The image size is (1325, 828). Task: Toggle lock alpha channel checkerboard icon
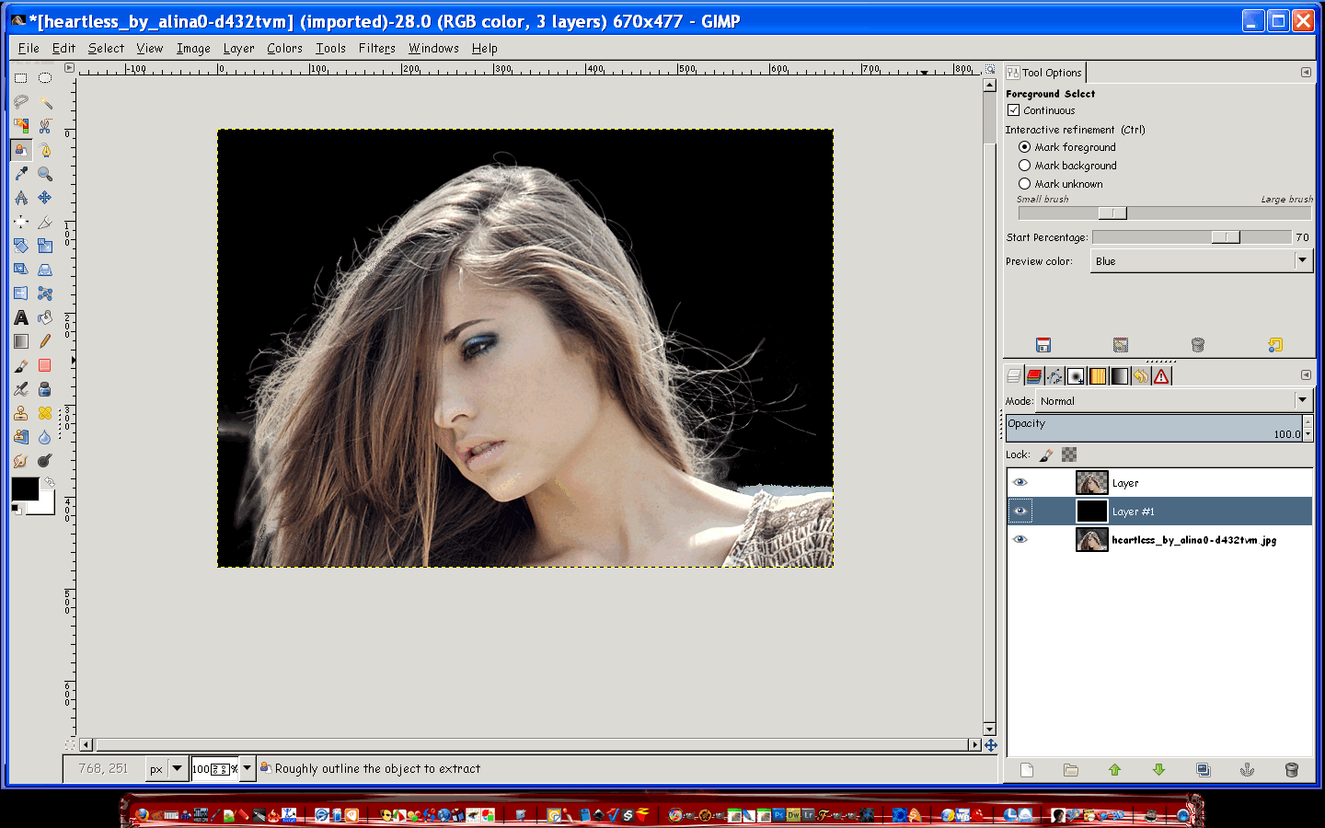point(1069,454)
